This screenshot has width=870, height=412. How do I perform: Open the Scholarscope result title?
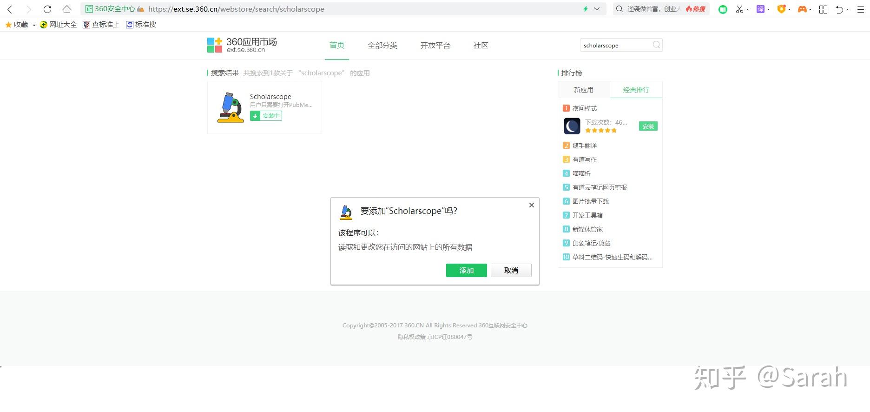(270, 97)
